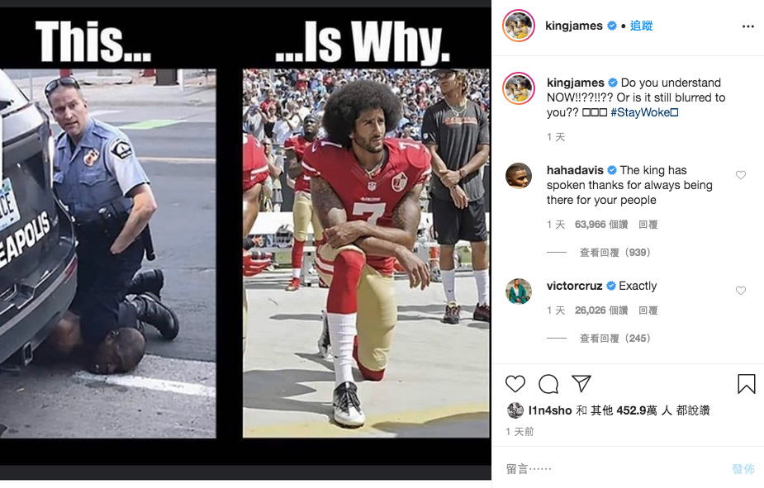764x488 pixels.
Task: Open the comment speech bubble icon
Action: click(x=548, y=384)
